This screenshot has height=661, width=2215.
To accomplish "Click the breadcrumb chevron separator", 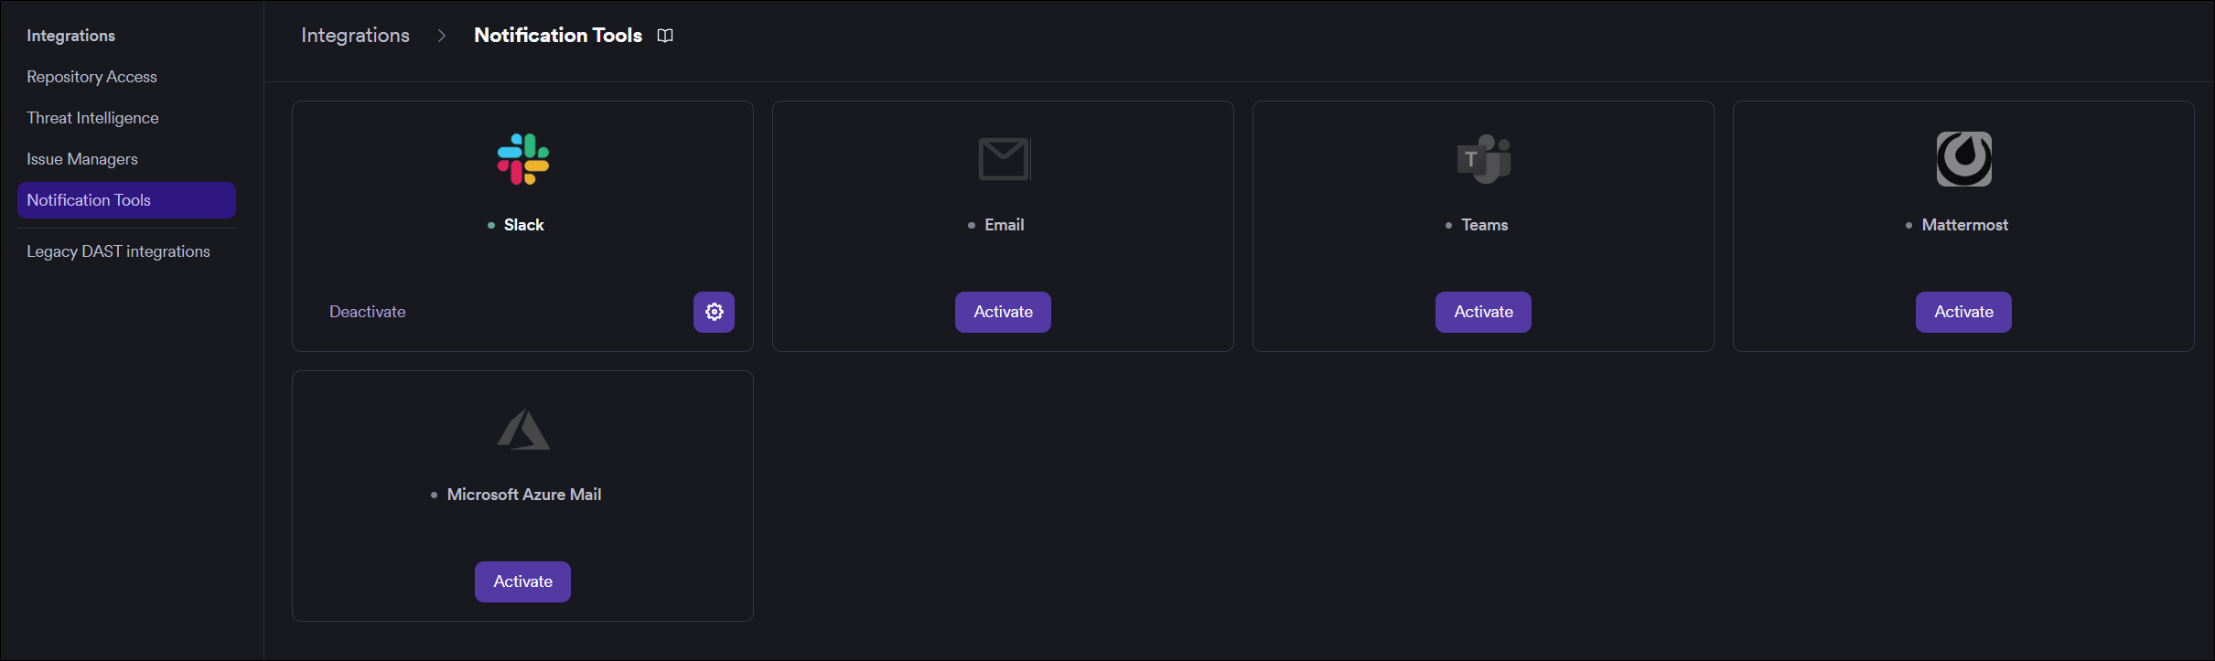I will coord(442,36).
